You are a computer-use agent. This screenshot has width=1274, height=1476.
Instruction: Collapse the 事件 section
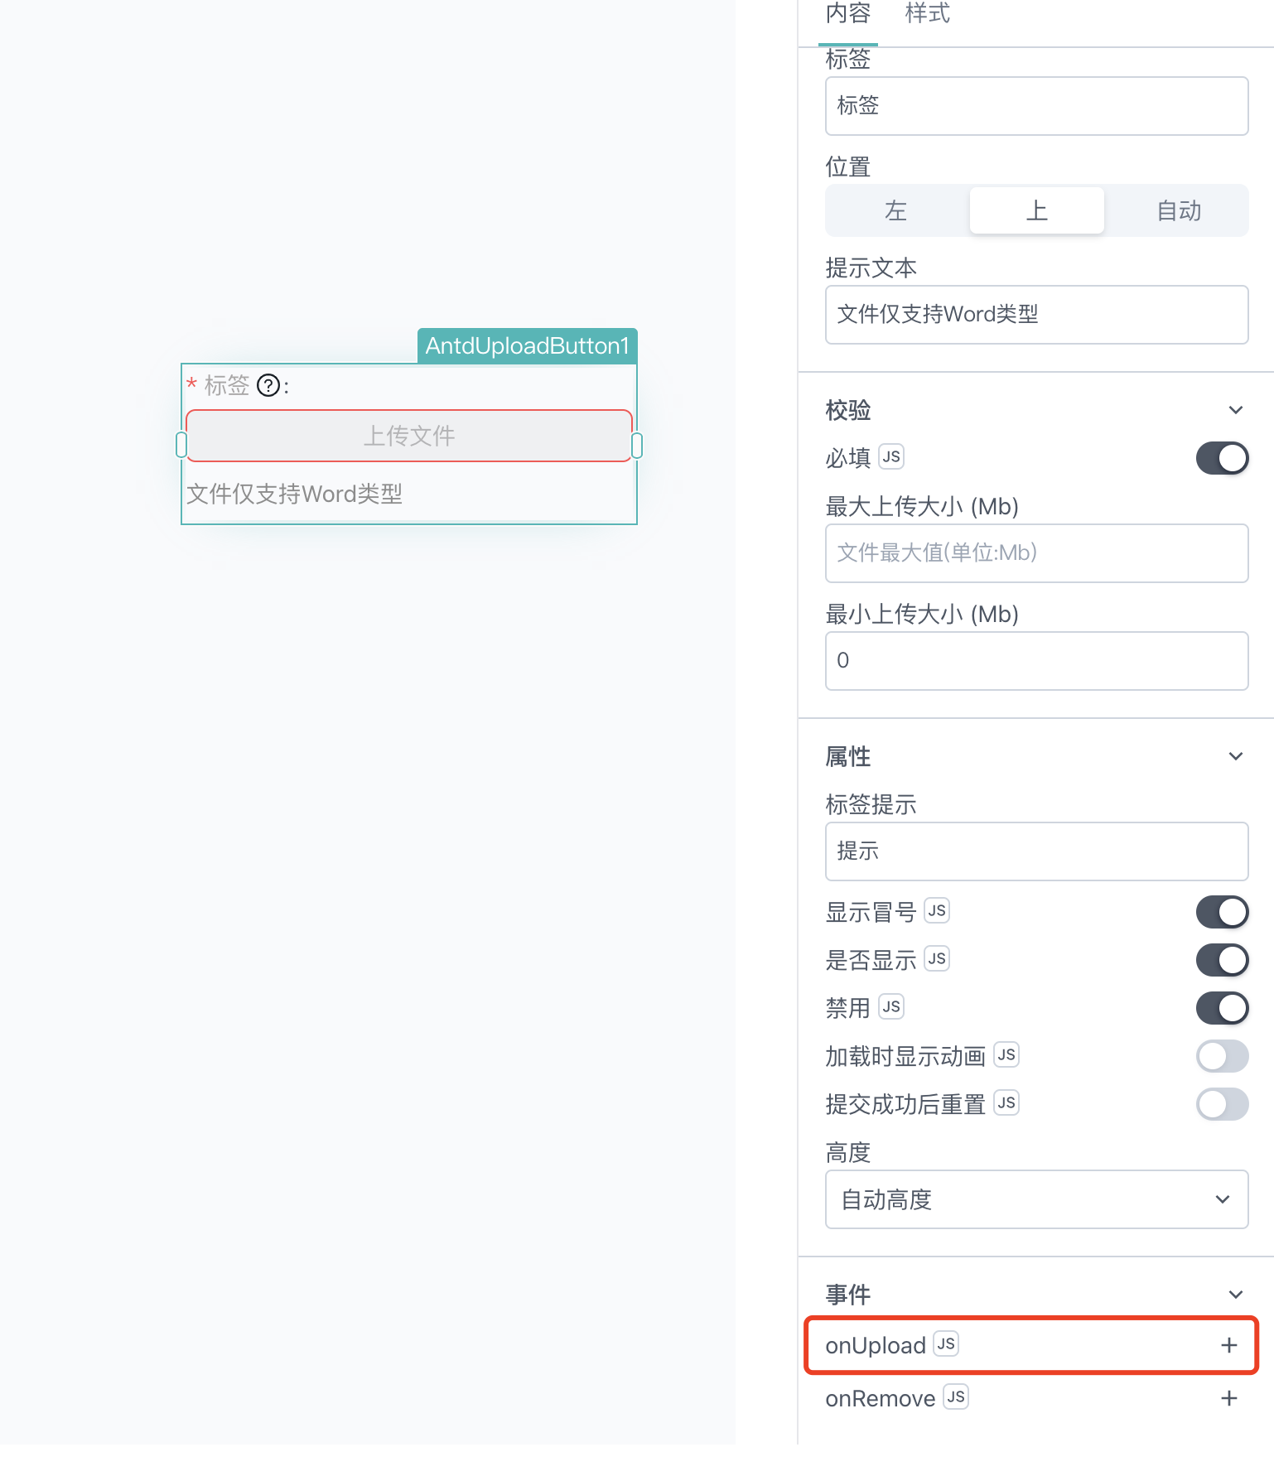pos(1235,1295)
